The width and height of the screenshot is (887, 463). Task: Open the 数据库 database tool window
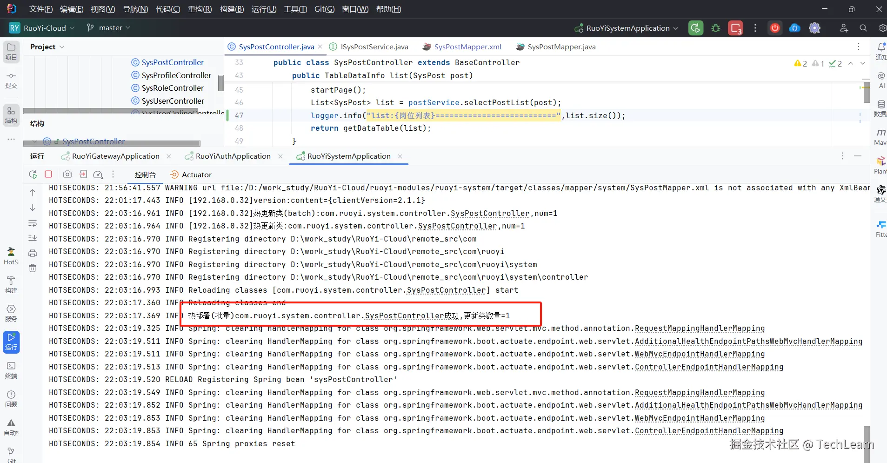tap(880, 108)
